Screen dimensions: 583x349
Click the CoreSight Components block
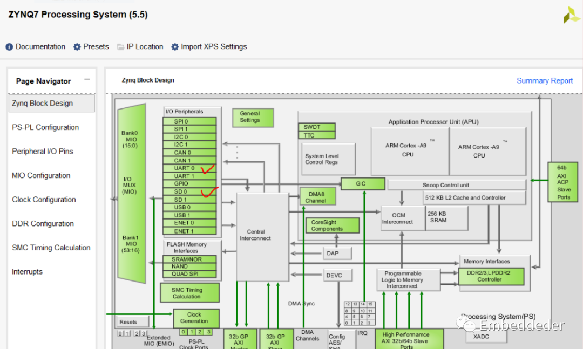tap(333, 225)
